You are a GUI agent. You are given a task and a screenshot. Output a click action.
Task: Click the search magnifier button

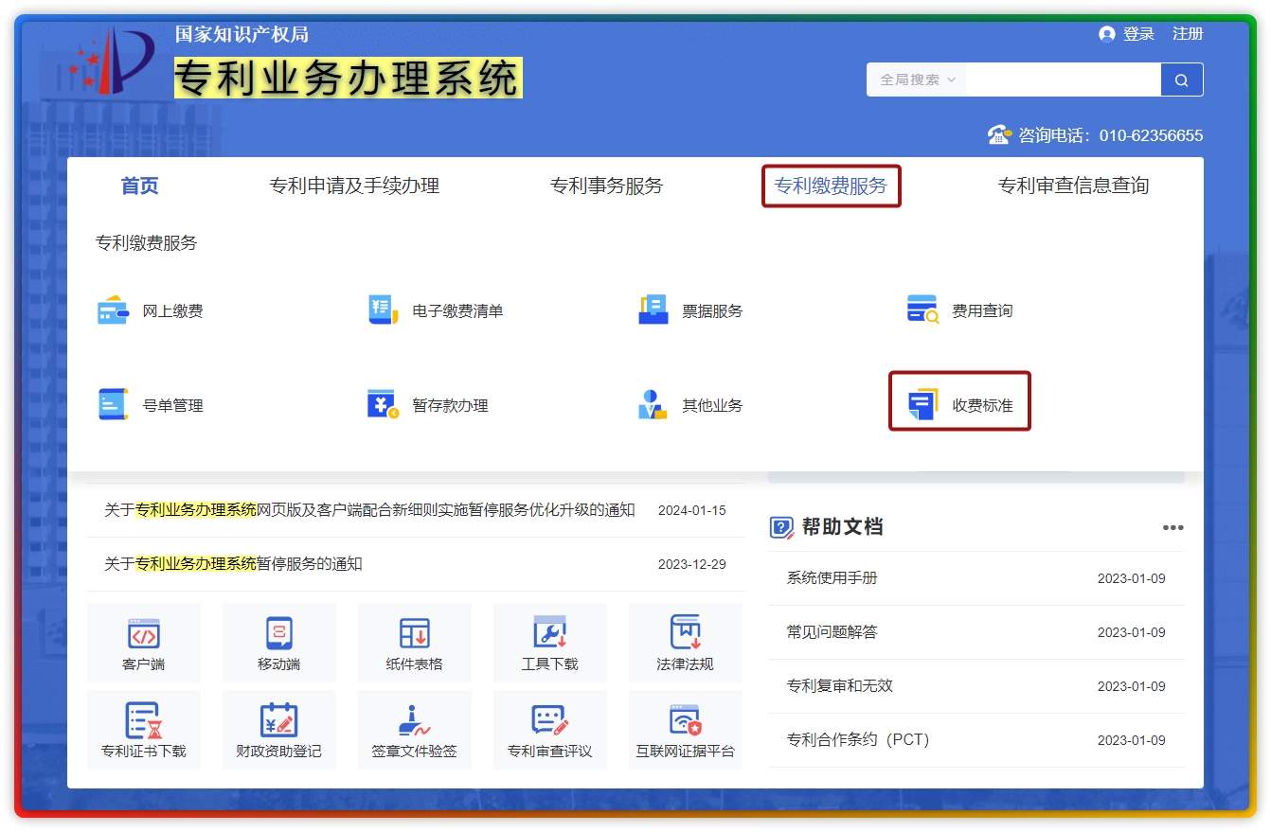pyautogui.click(x=1182, y=80)
